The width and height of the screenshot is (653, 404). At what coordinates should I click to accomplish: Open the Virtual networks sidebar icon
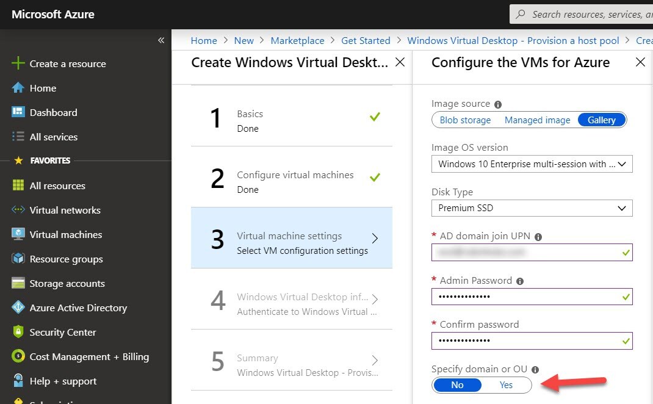[x=18, y=210]
